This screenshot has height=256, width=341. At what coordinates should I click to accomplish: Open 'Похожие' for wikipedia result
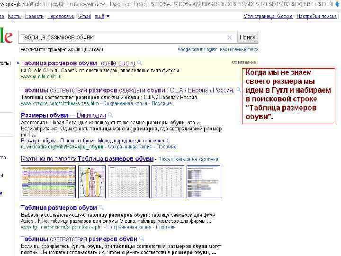(x=166, y=146)
